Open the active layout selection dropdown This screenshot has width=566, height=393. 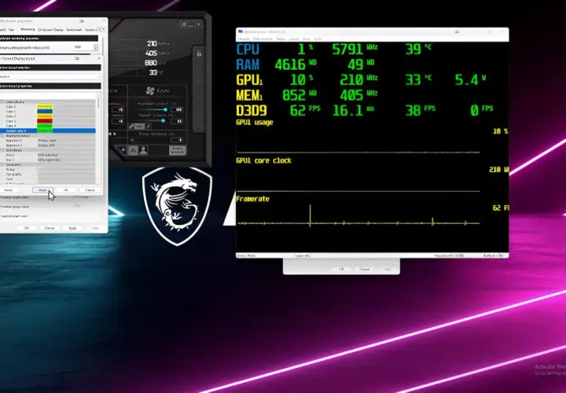click(x=50, y=76)
